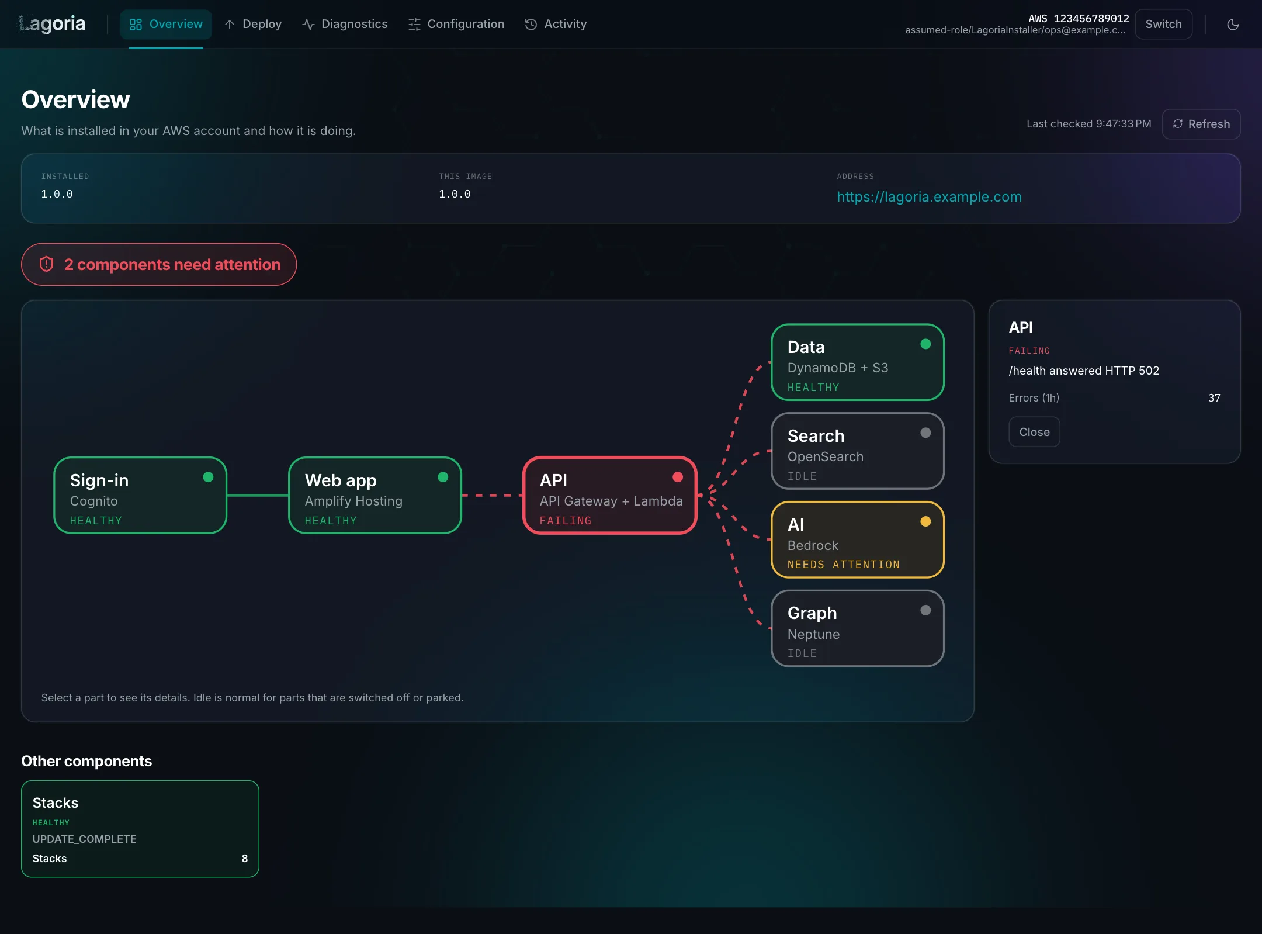This screenshot has height=934, width=1262.
Task: Open the Stacks component card
Action: 140,829
